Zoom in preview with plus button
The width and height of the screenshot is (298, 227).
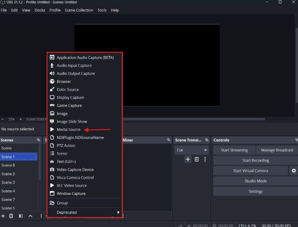click(x=20, y=119)
